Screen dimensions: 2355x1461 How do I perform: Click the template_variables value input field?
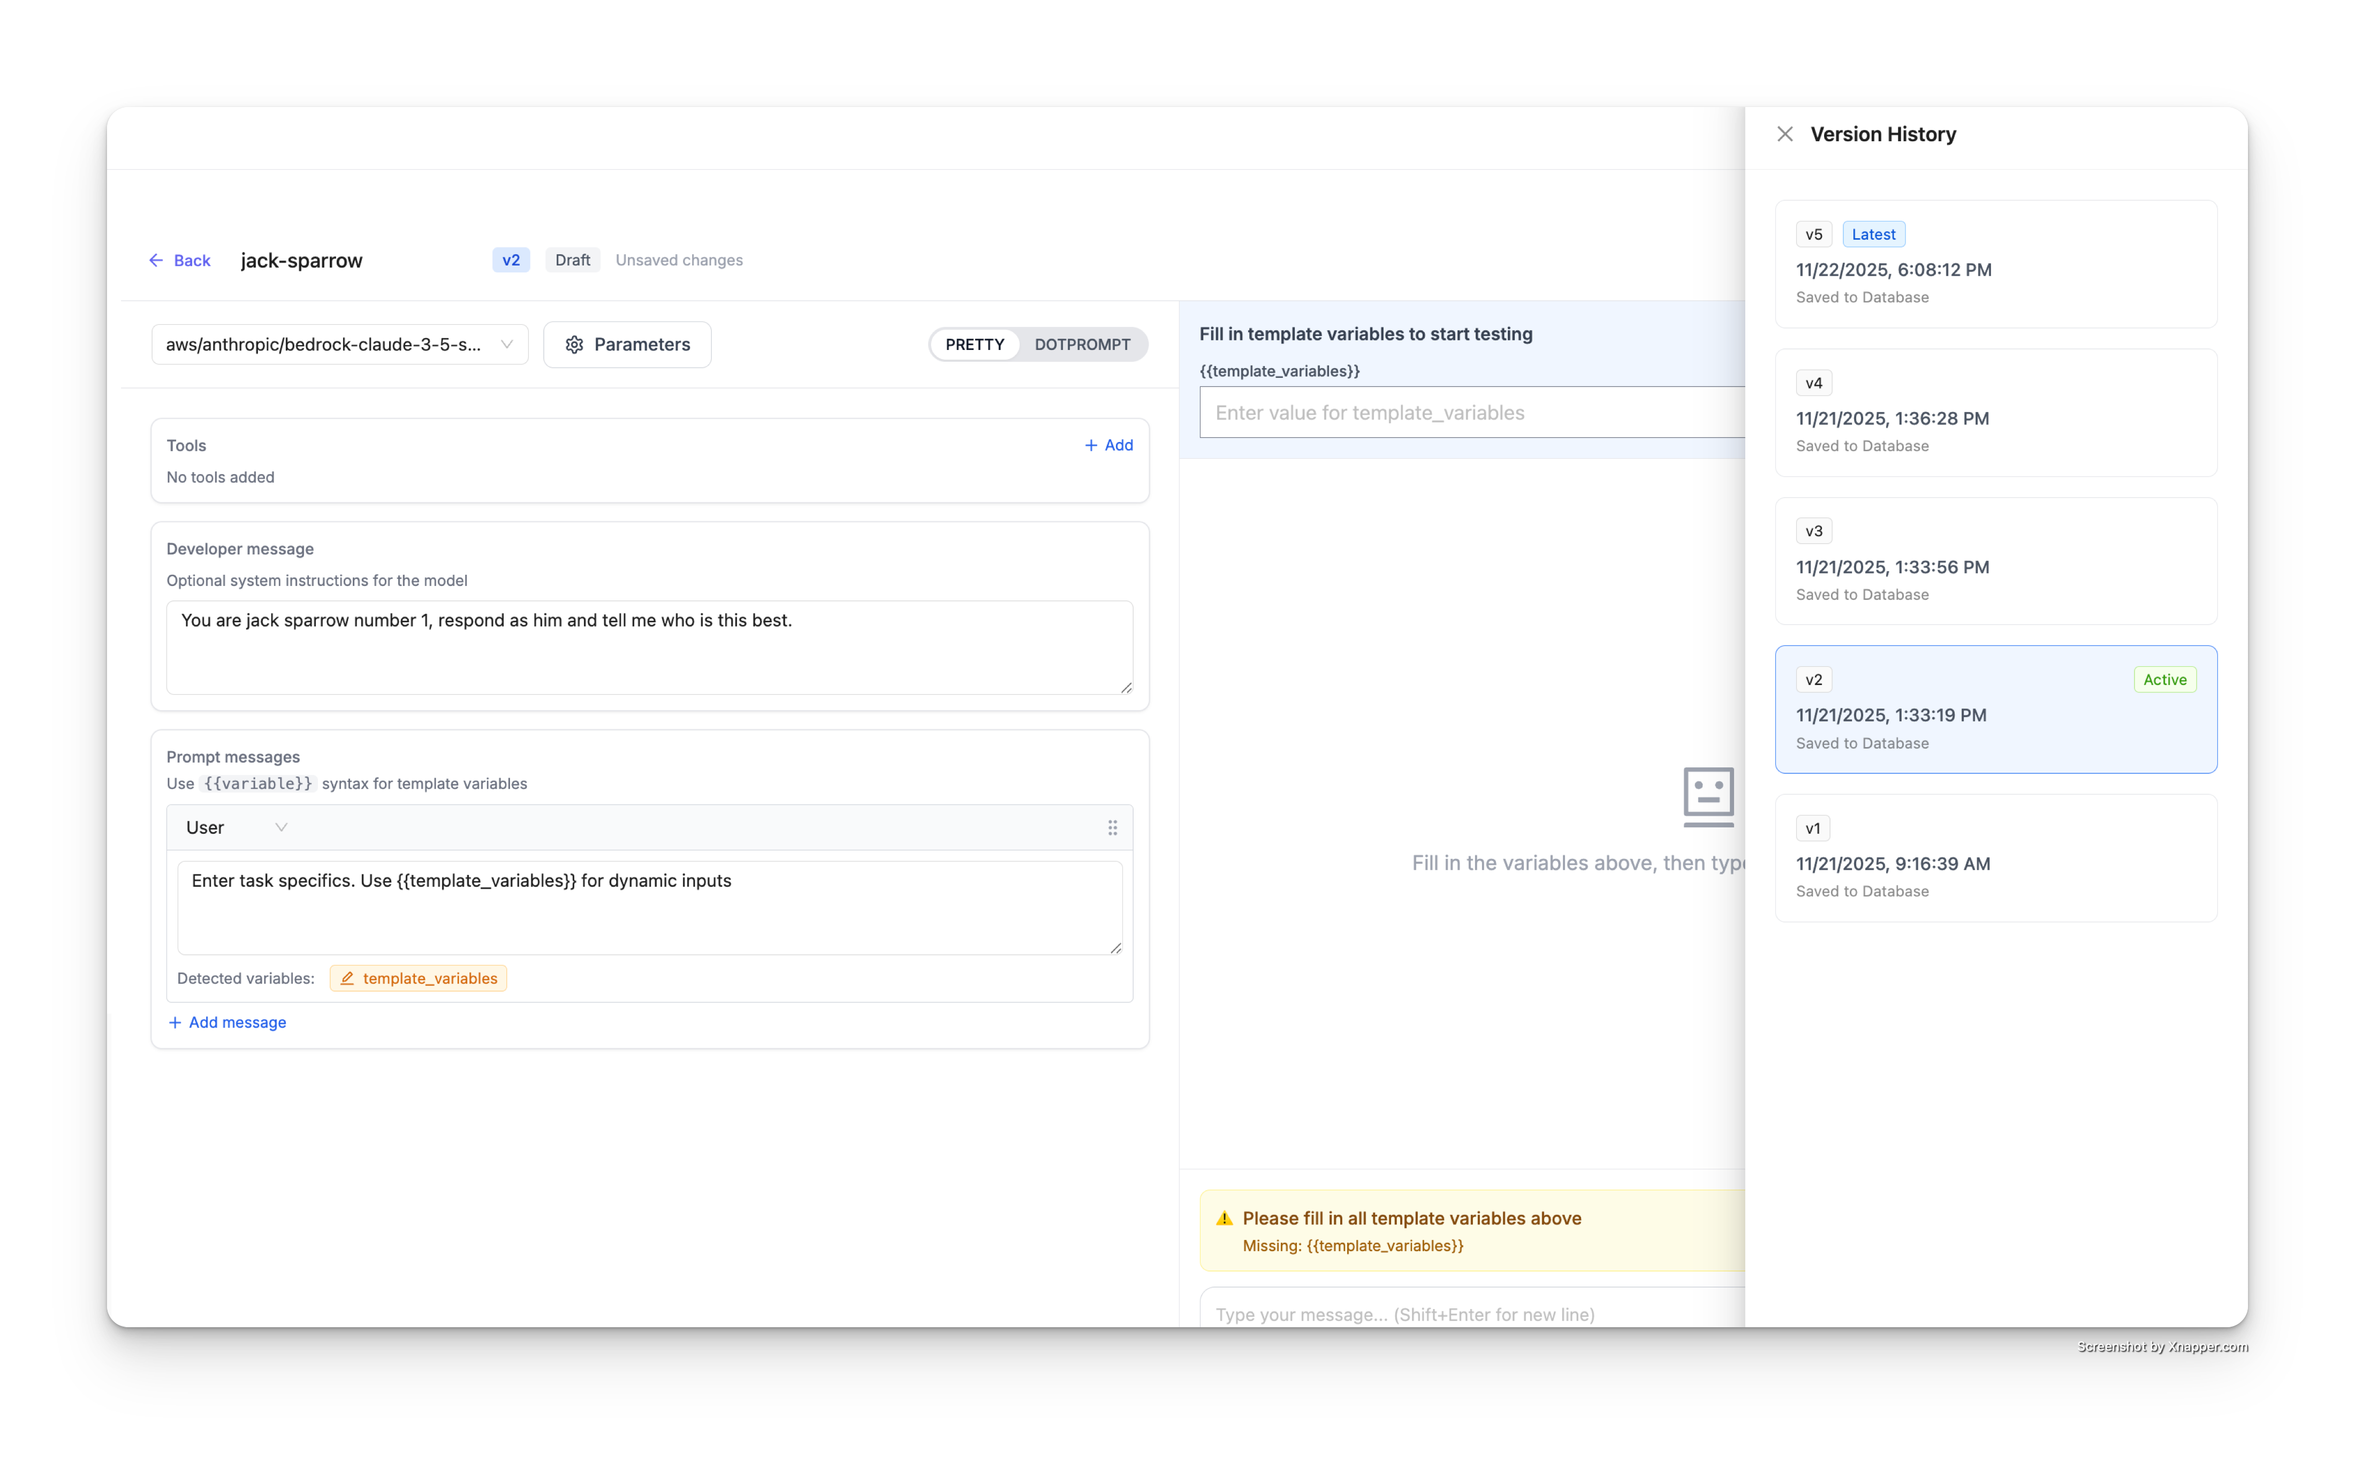[1469, 413]
